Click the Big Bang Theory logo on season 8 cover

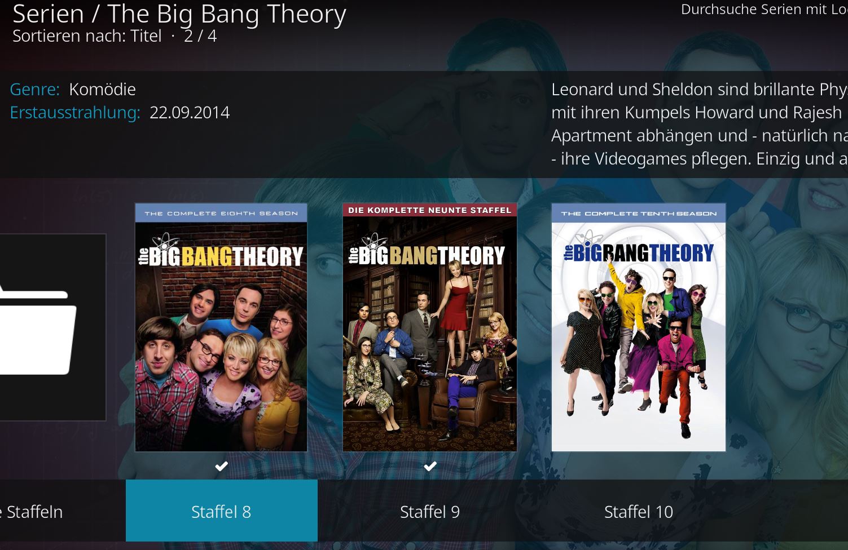(x=221, y=251)
